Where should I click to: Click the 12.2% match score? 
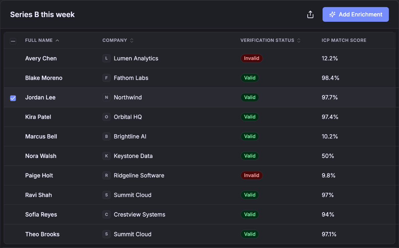(x=329, y=58)
